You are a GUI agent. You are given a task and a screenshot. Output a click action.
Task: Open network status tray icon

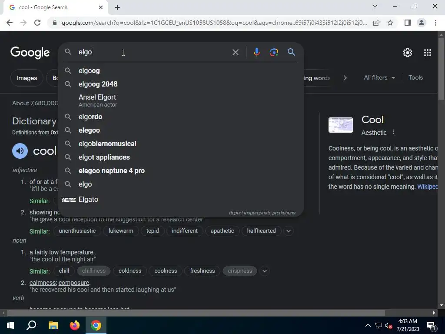379,325
